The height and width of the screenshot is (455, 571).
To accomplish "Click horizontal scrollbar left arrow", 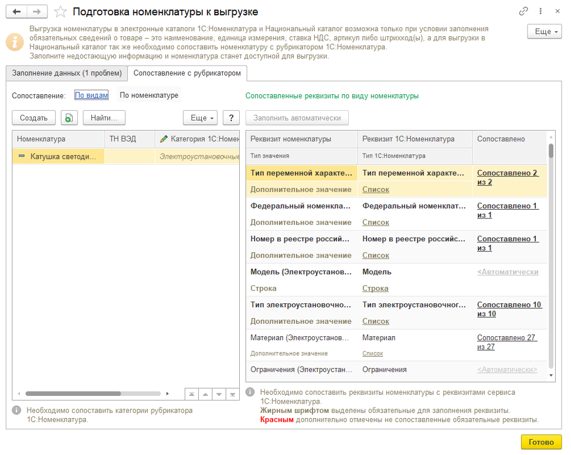I will coord(19,394).
